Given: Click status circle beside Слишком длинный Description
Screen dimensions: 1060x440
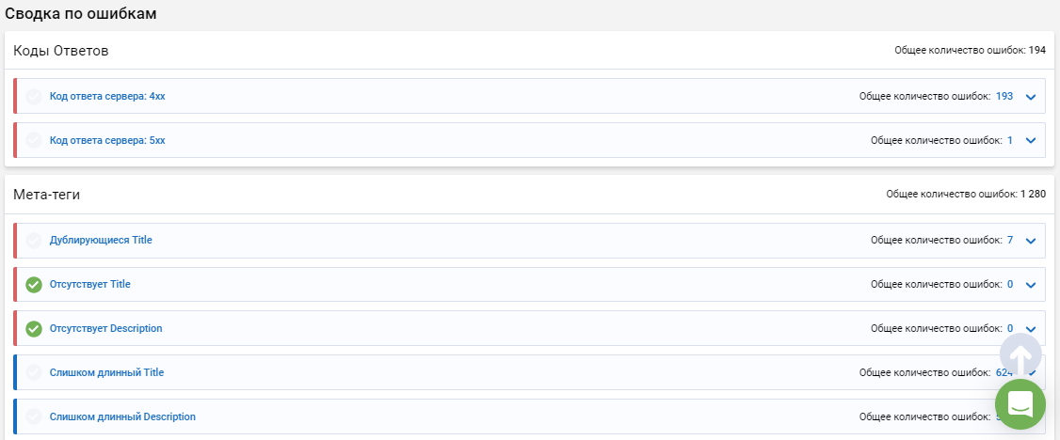Looking at the screenshot, I should tap(34, 417).
